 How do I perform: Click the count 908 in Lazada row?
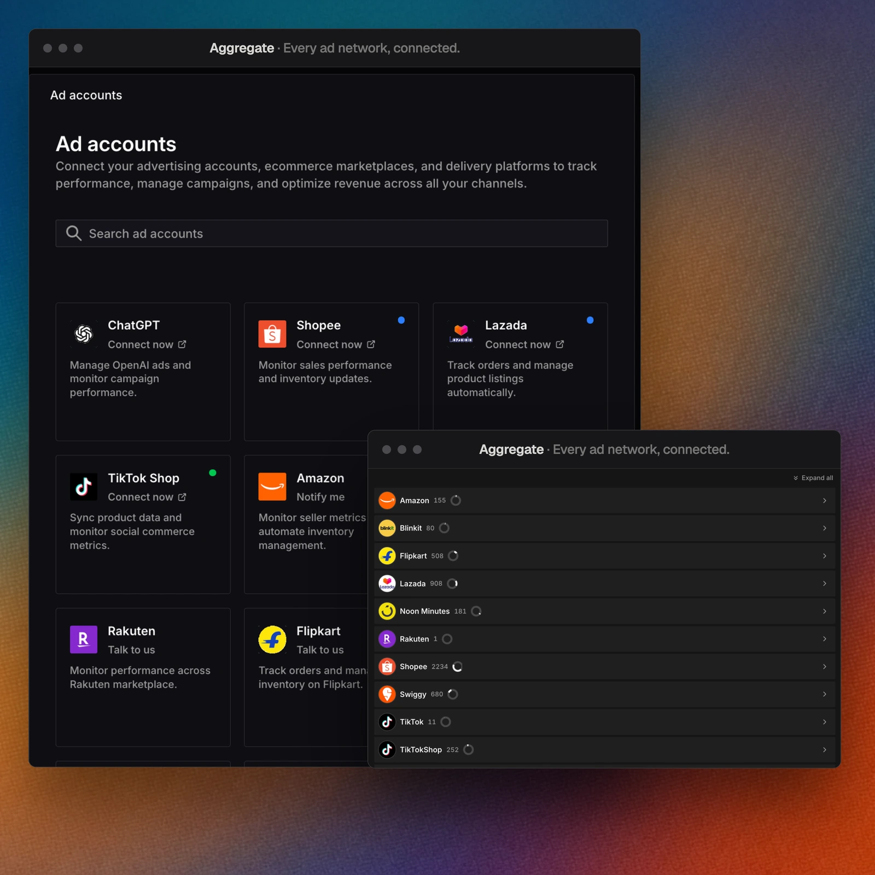(x=436, y=584)
